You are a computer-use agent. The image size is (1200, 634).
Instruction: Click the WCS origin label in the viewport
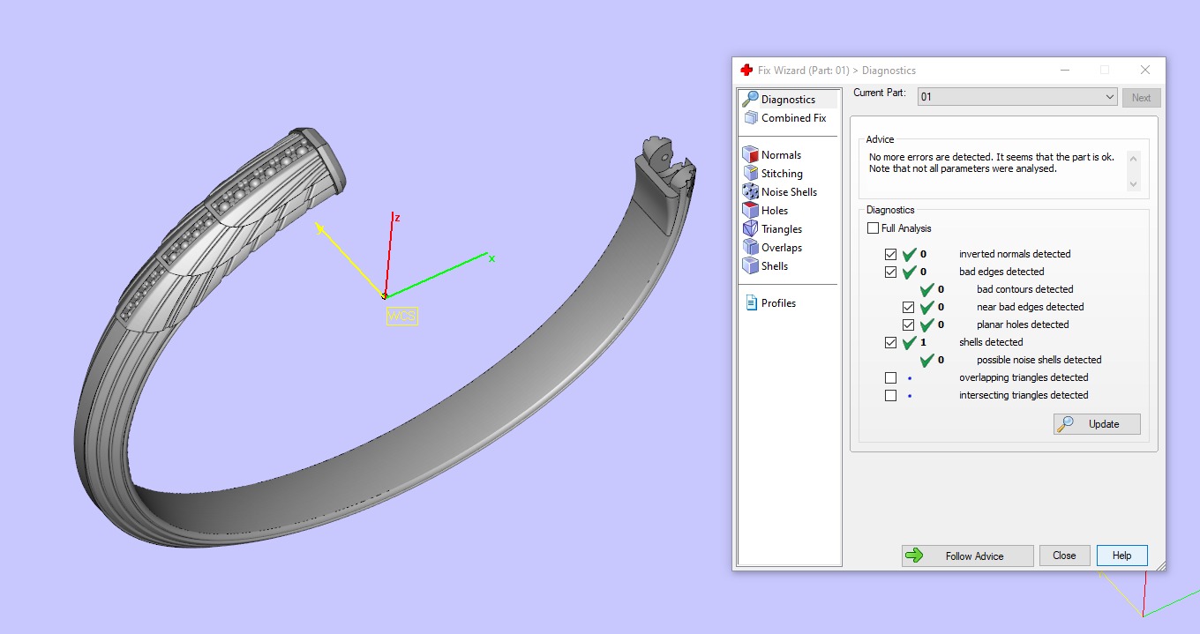(x=401, y=316)
